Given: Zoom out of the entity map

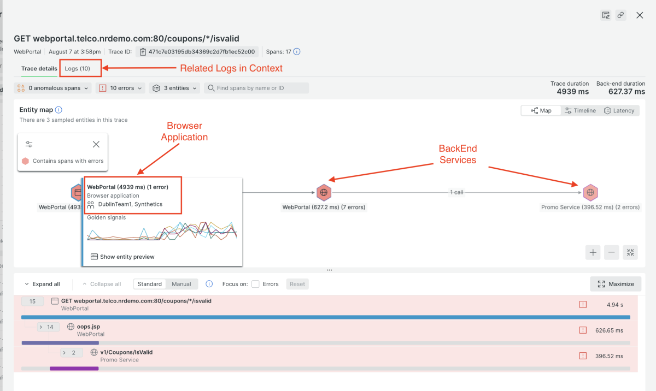Looking at the screenshot, I should [611, 252].
